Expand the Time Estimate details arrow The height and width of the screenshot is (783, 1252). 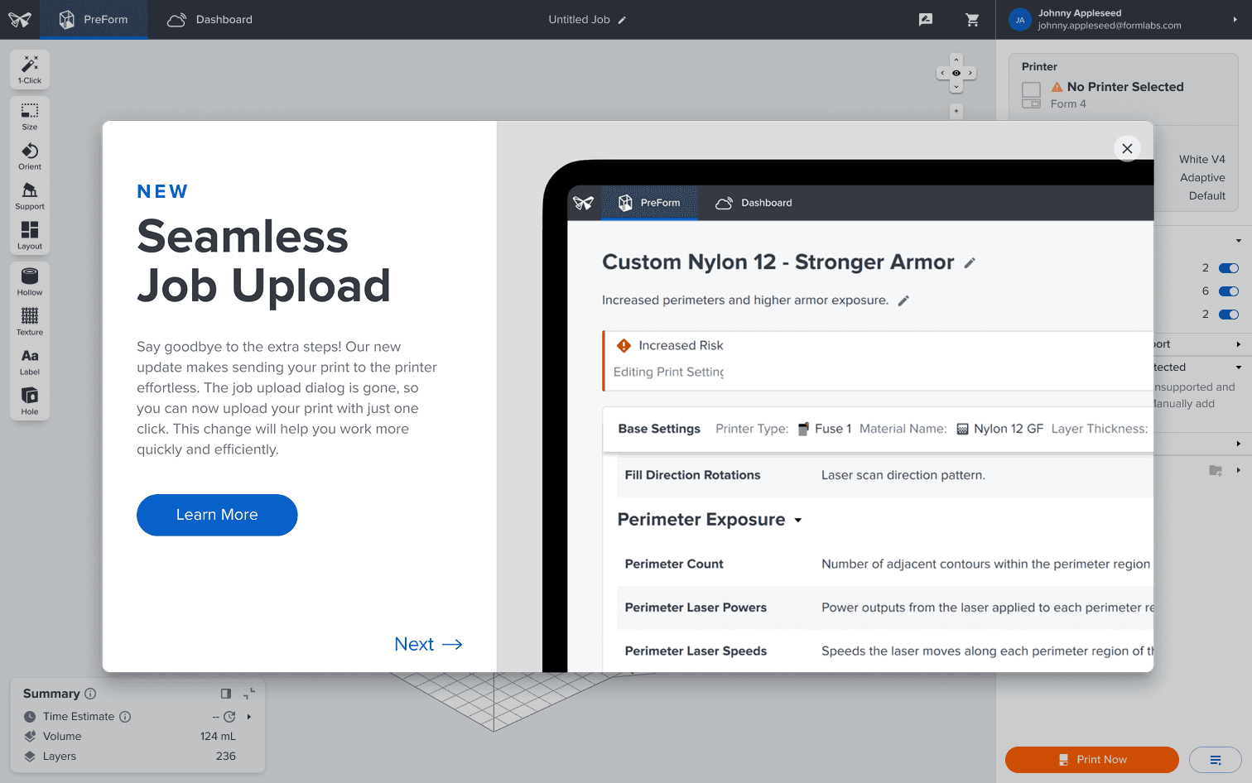249,717
